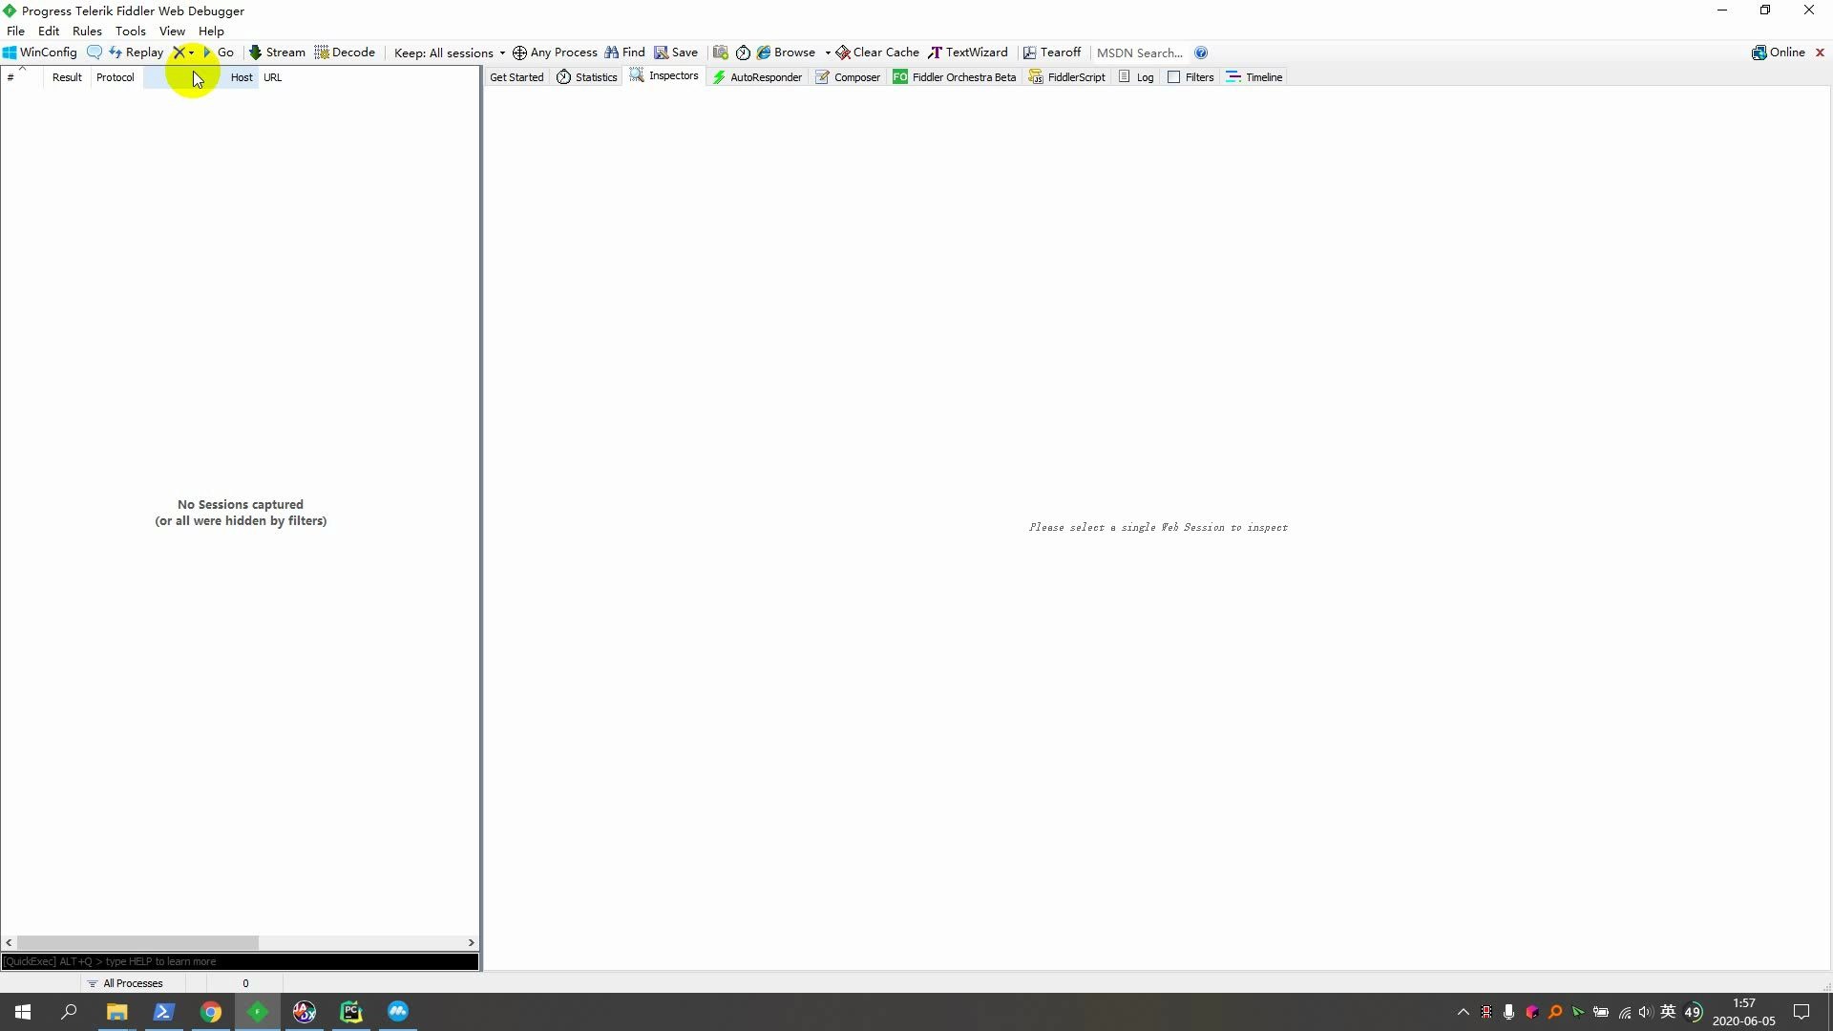Toggle Decode mode
1833x1031 pixels.
click(345, 53)
